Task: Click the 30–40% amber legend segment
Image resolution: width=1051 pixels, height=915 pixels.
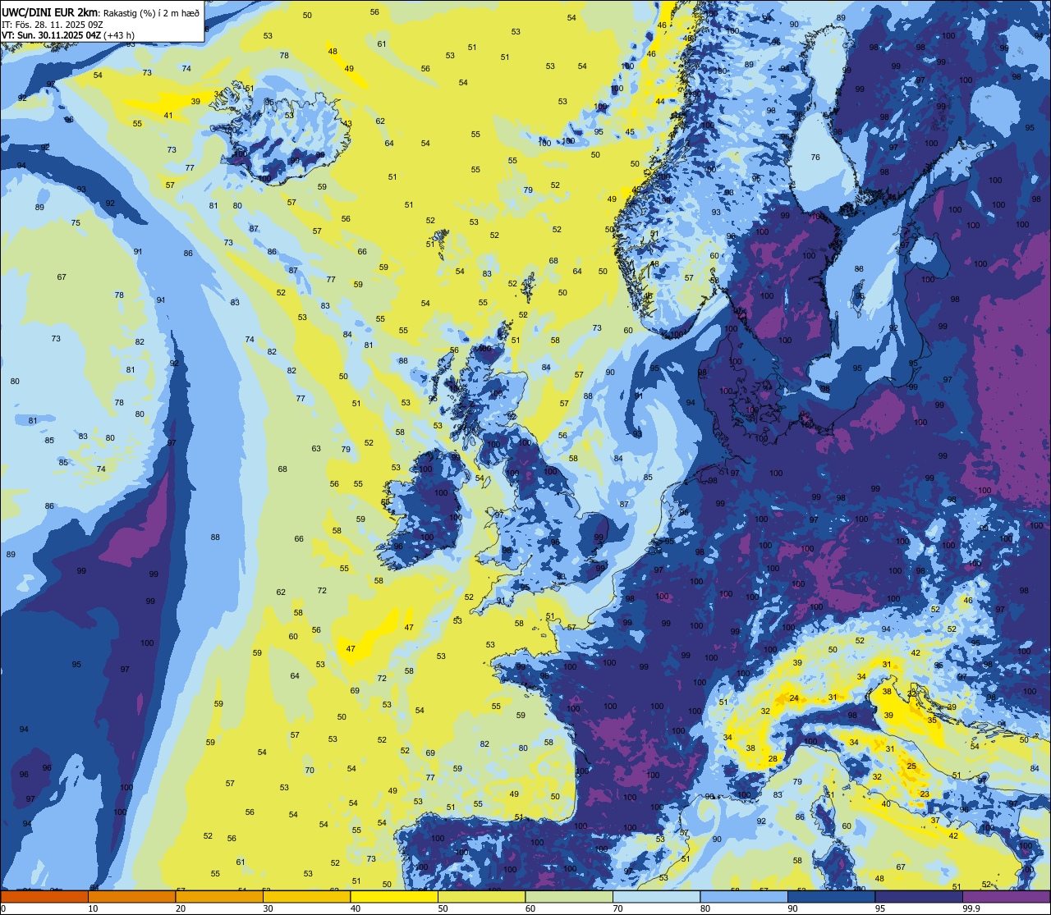Action: click(306, 896)
